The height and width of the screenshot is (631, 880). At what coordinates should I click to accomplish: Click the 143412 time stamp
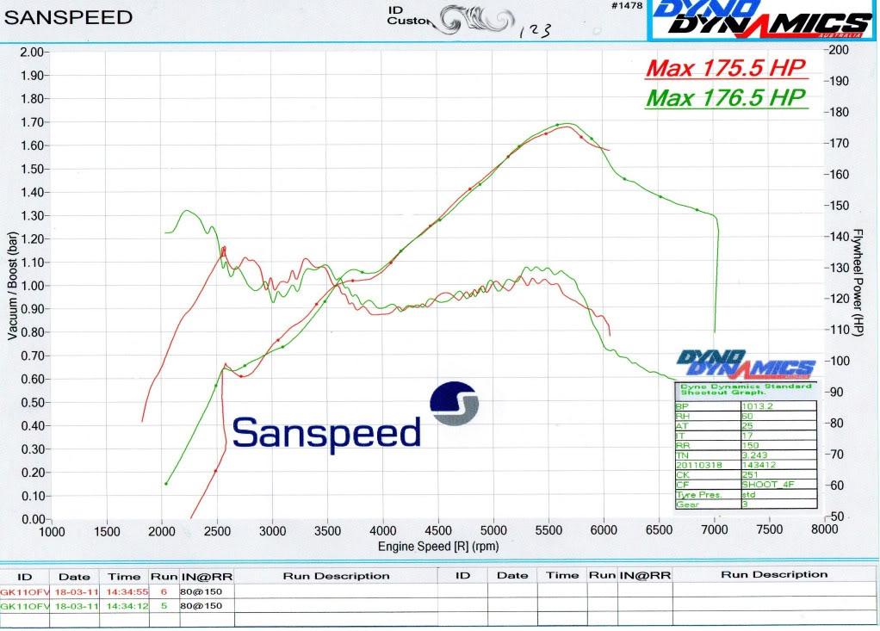[759, 465]
